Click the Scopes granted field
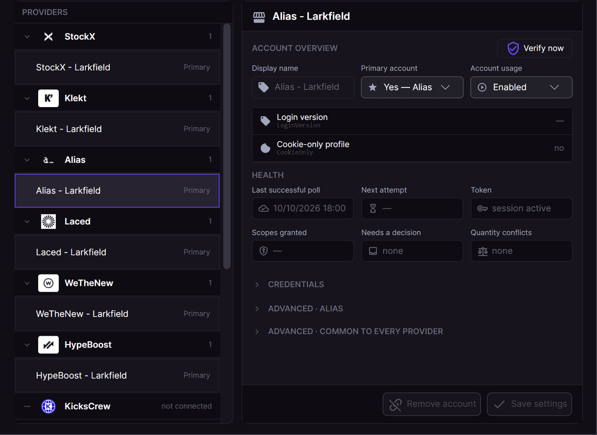This screenshot has width=597, height=435. [303, 251]
